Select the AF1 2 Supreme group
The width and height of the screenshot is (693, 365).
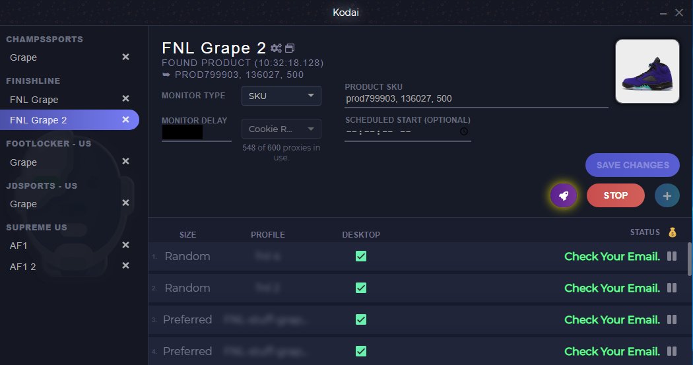click(x=23, y=267)
